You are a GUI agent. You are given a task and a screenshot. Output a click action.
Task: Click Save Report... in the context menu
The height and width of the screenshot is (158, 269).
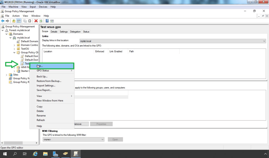point(52,90)
